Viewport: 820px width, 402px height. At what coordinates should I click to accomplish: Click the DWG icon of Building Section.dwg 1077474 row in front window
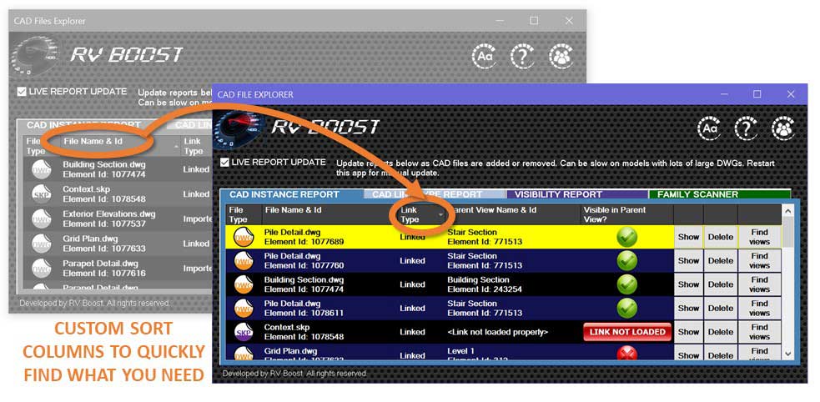(x=244, y=284)
